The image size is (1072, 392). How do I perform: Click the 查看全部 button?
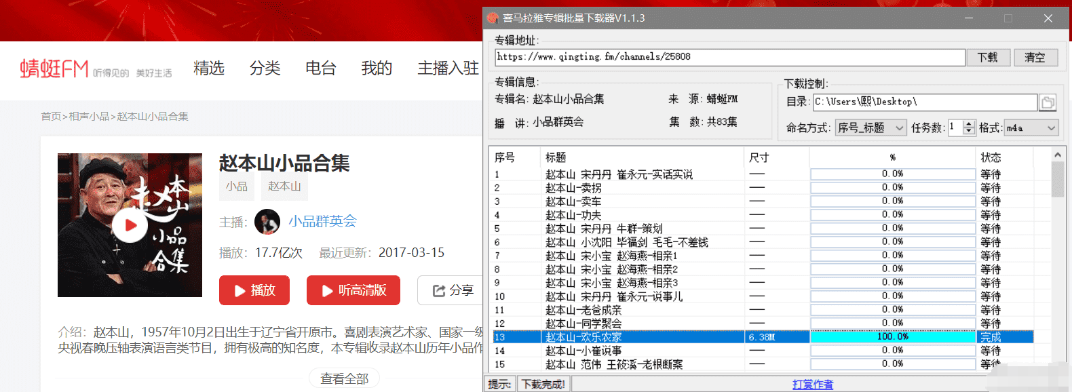pos(345,378)
